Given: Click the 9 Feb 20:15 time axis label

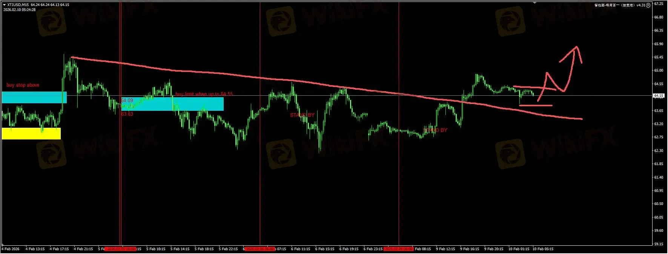Looking at the screenshot, I should click(494, 249).
